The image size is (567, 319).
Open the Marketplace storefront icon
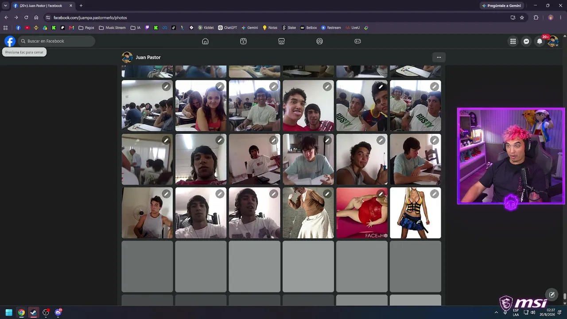tap(281, 41)
